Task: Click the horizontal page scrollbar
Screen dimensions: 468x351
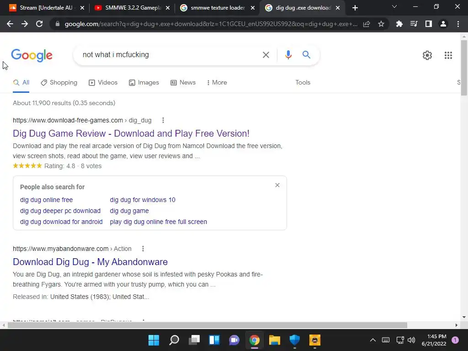Action: coord(207,325)
